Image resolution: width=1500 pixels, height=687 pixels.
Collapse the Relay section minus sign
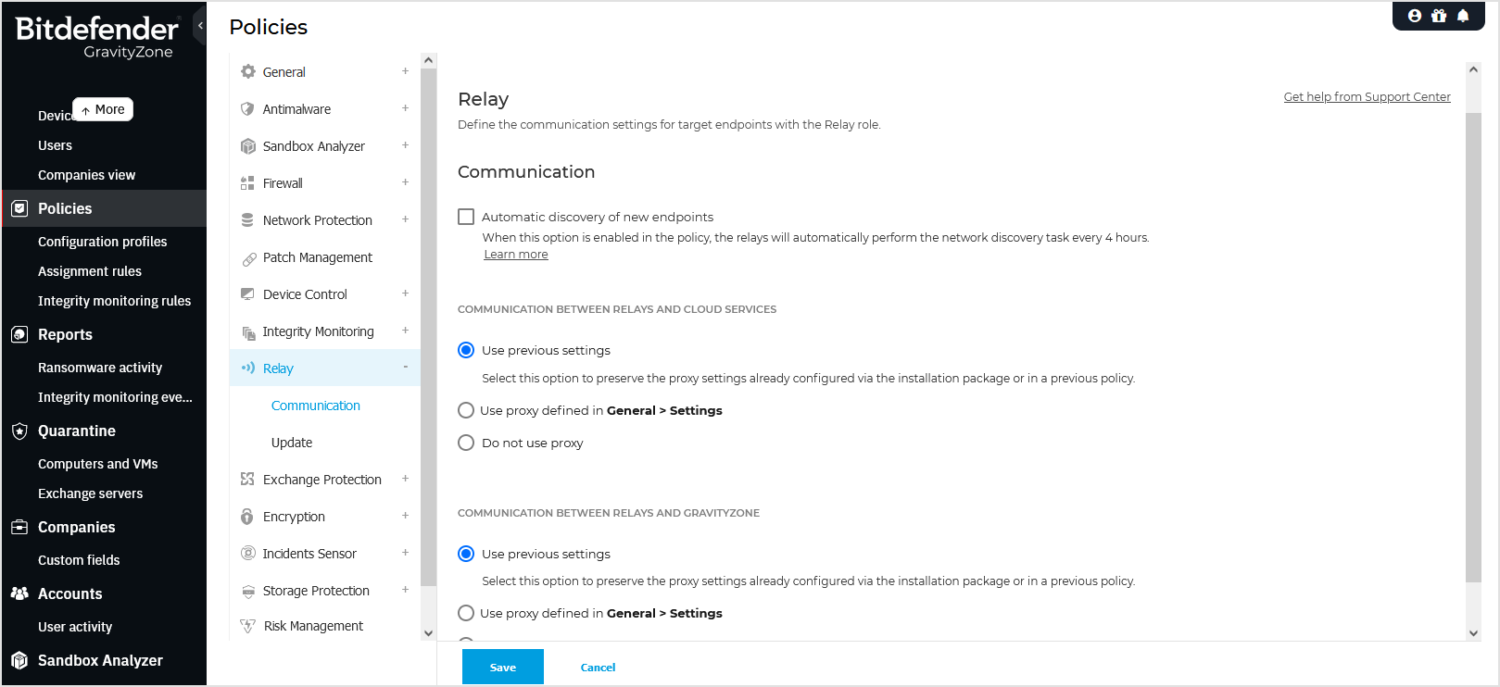pos(405,368)
